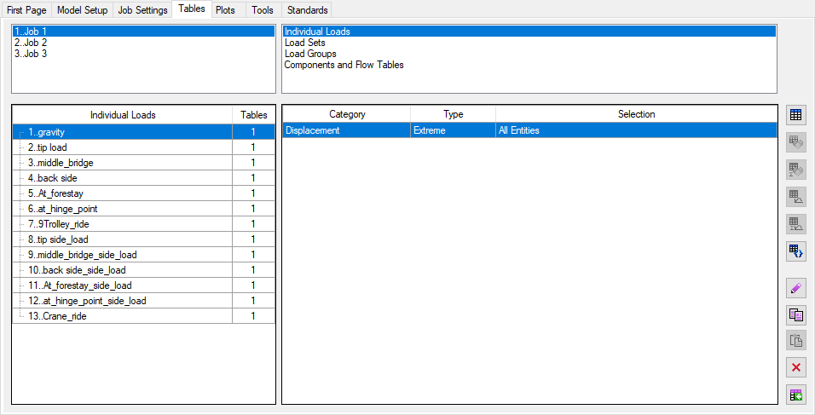Click the copy table icon
The width and height of the screenshot is (815, 415).
[x=796, y=315]
